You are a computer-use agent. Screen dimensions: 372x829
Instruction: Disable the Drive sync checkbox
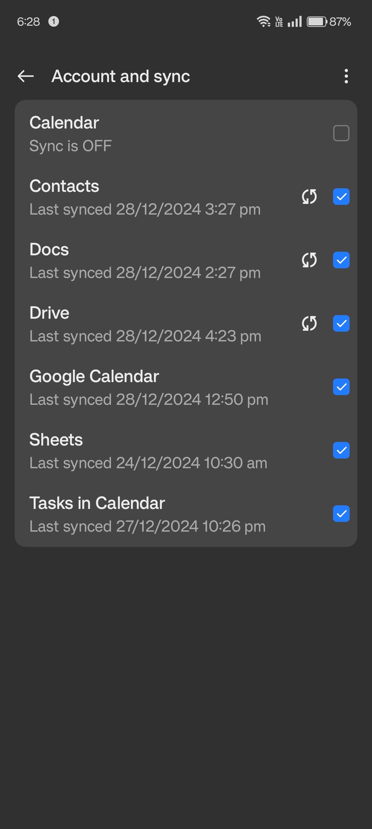pos(341,323)
